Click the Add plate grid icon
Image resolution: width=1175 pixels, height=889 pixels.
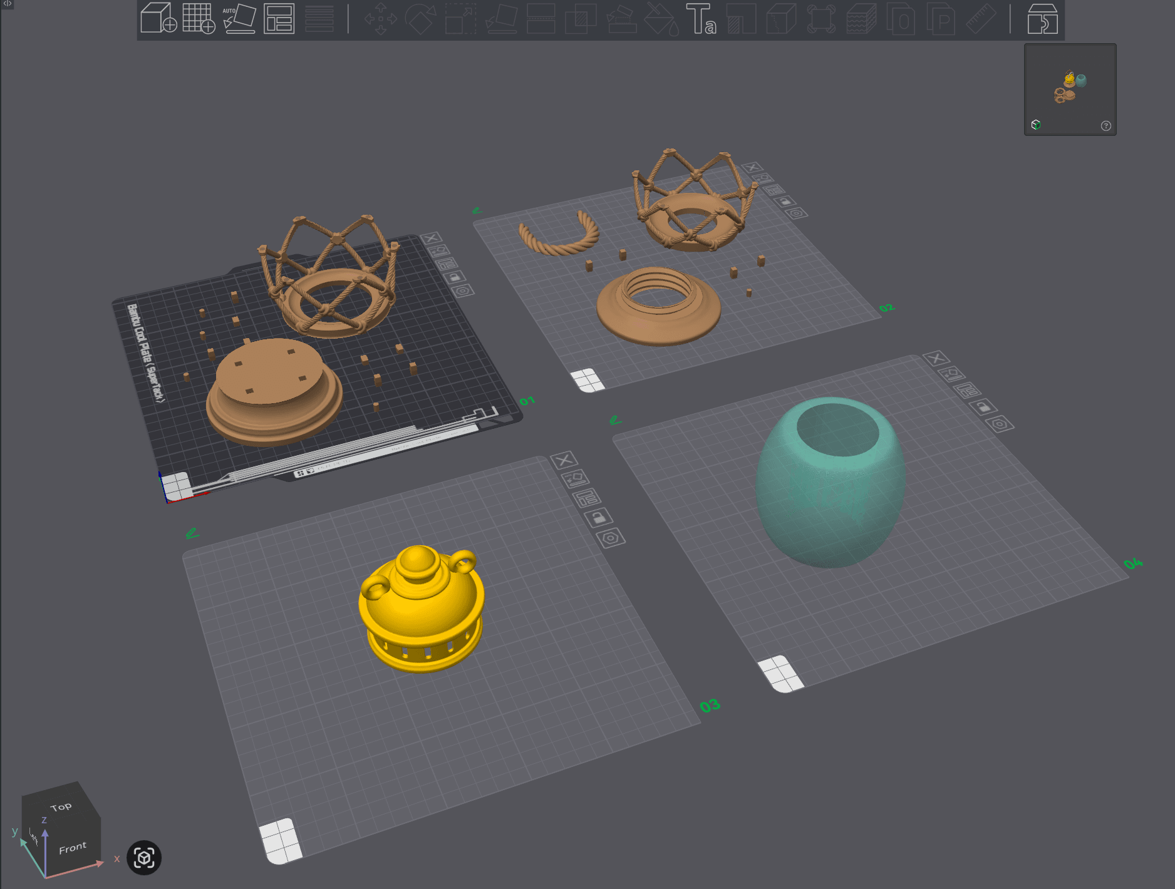(199, 18)
